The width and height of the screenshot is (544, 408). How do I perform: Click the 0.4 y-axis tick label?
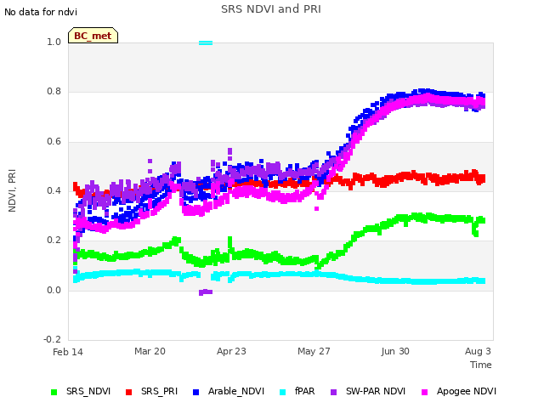point(54,190)
